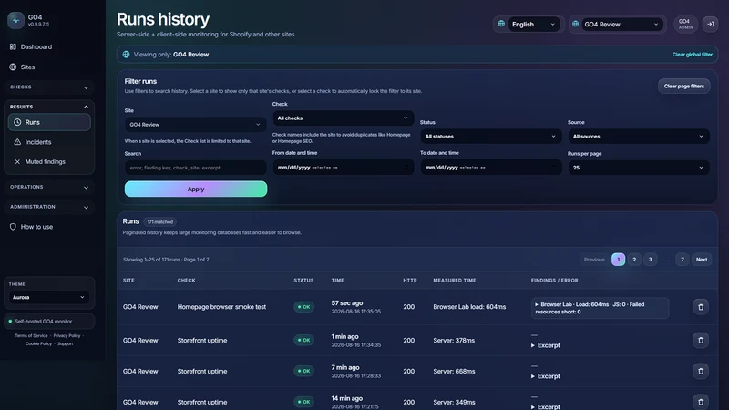This screenshot has width=729, height=410.
Task: Click the GO4 logo icon
Action: [x=15, y=20]
